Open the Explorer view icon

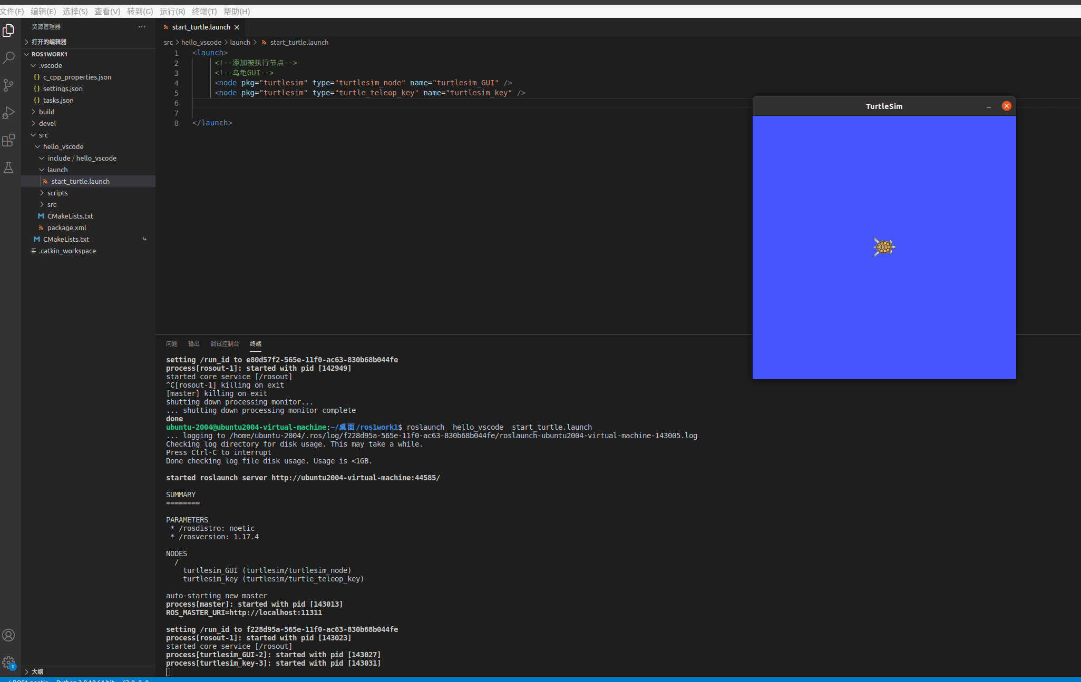tap(8, 31)
